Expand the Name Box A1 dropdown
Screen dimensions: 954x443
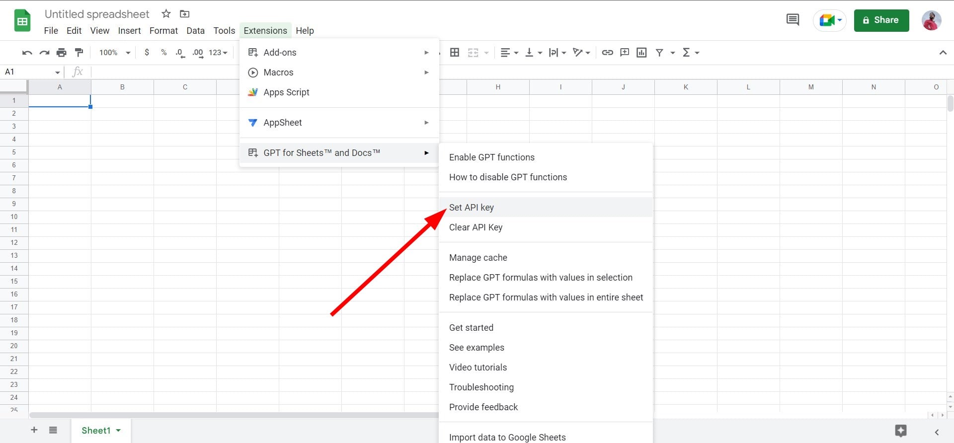point(57,73)
